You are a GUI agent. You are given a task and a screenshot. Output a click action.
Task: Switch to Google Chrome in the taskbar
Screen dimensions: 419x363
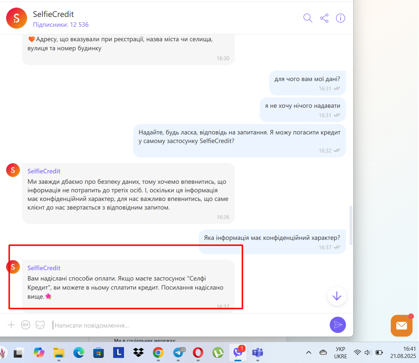point(158,352)
